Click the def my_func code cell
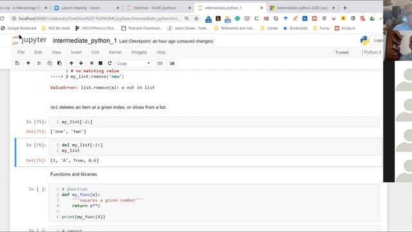The image size is (412, 232). 214,203
